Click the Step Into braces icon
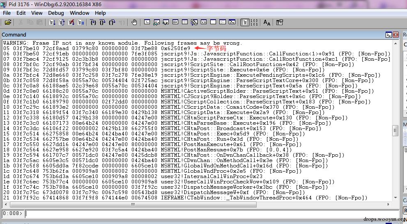This screenshot has width=407, height=224. point(93,23)
